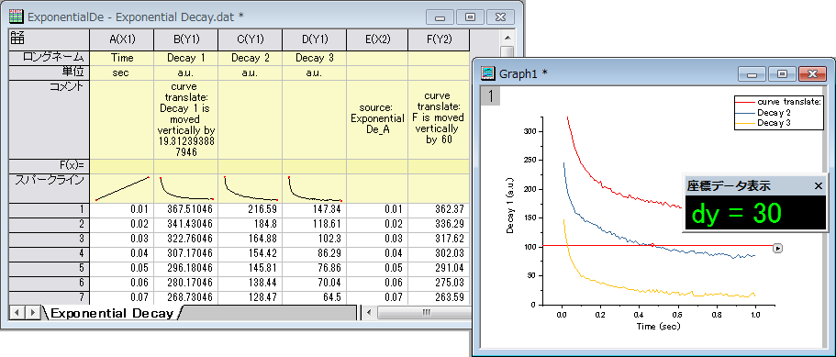Click cell value 216.59
This screenshot has width=836, height=357.
click(250, 209)
